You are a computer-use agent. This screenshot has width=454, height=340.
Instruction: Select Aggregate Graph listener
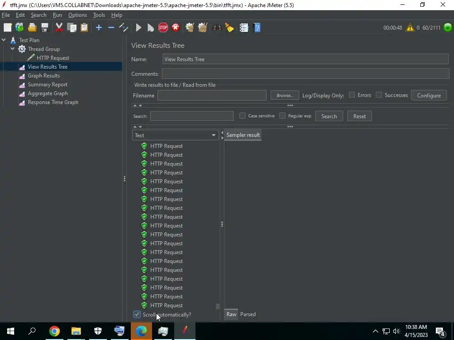click(48, 93)
